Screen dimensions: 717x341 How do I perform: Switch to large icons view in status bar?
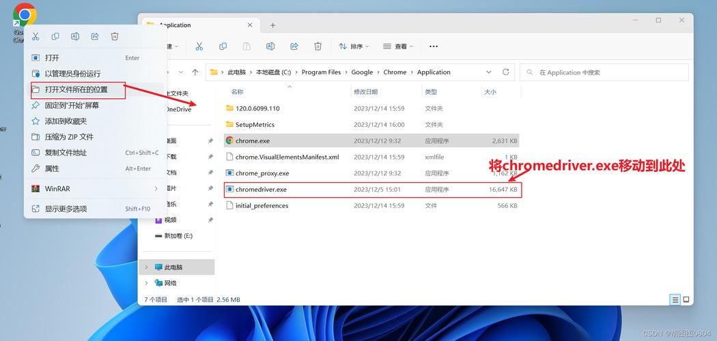point(686,299)
